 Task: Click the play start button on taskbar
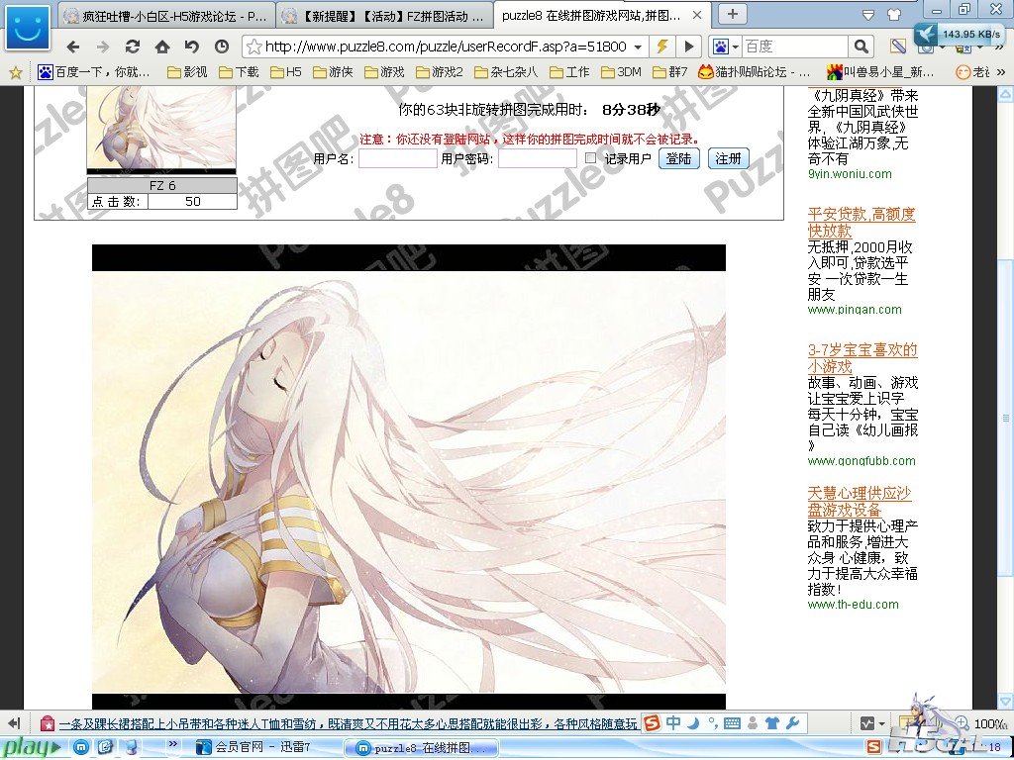[31, 748]
